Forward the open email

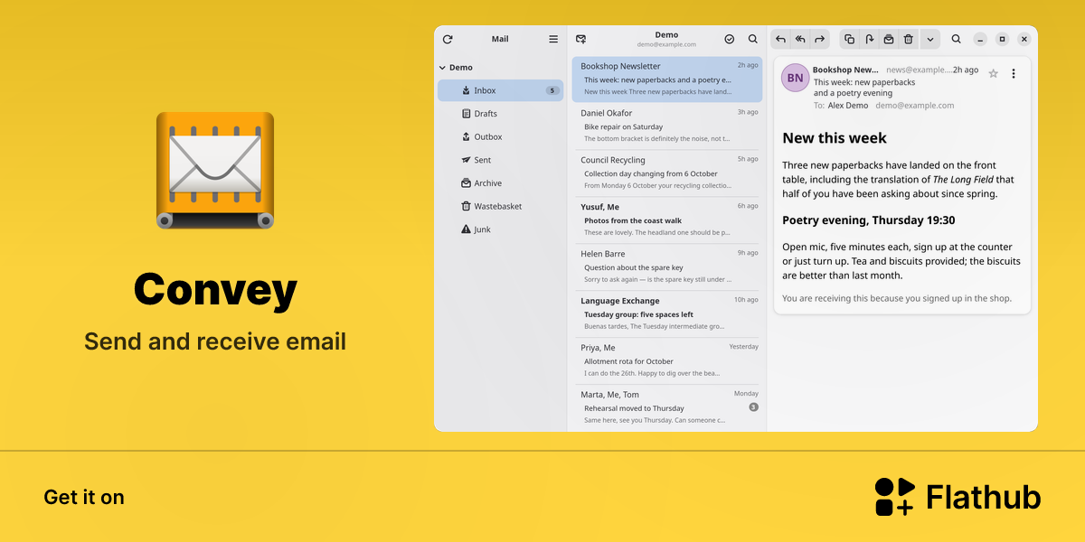[x=819, y=39]
